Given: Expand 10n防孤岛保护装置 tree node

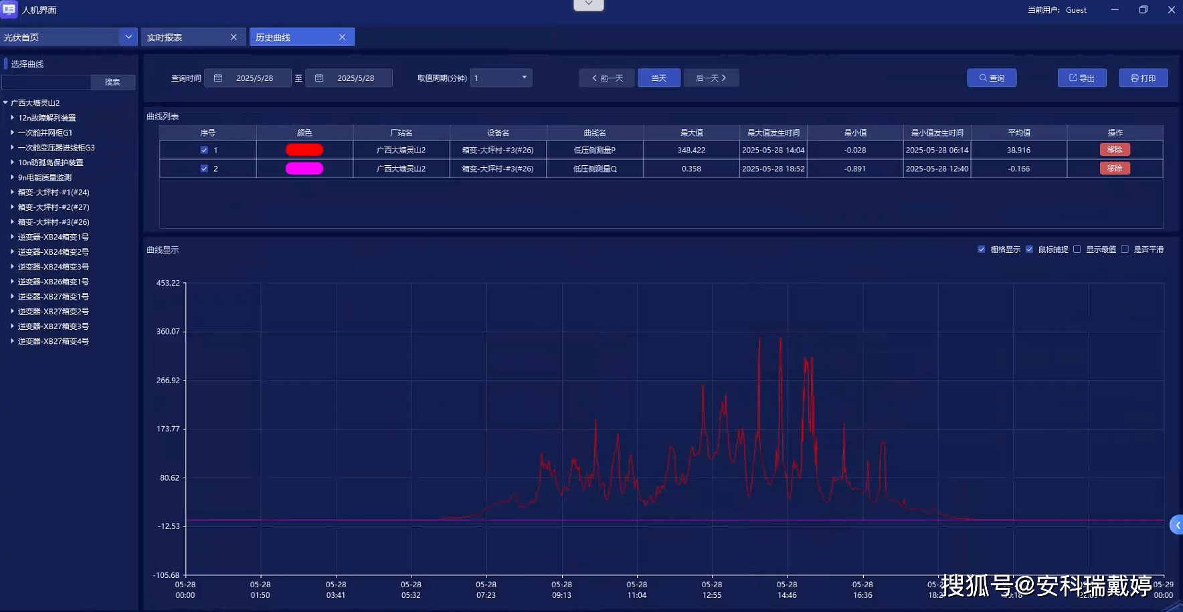Looking at the screenshot, I should 12,163.
